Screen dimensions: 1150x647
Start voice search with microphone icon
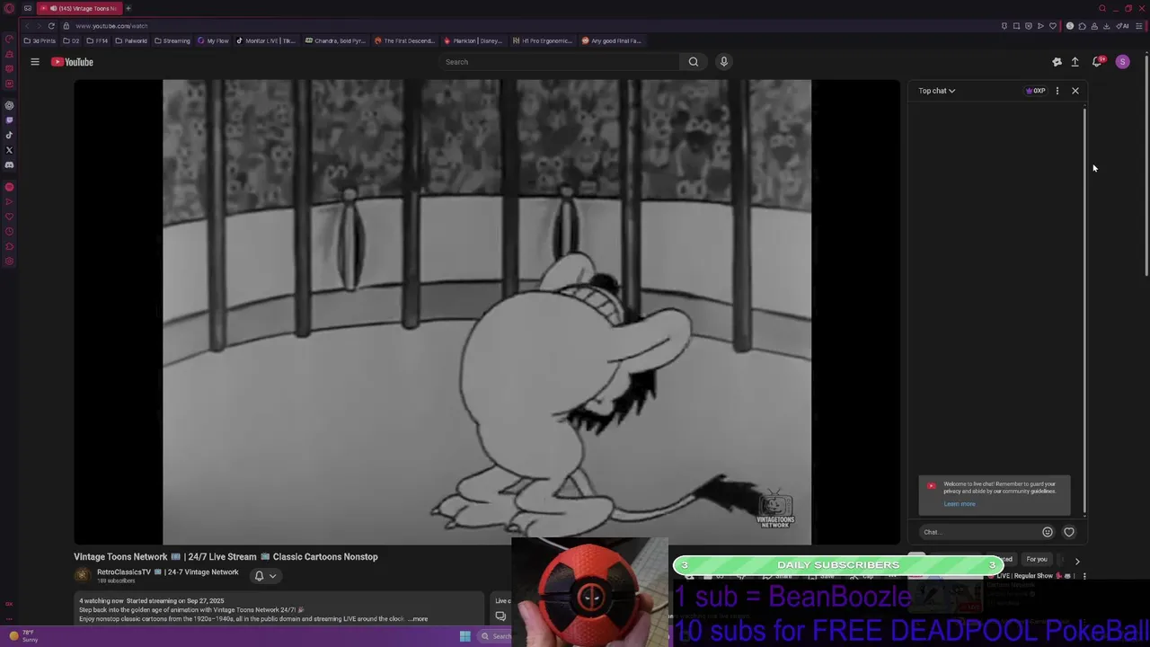point(724,62)
